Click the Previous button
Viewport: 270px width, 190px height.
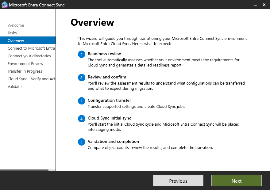178,180
